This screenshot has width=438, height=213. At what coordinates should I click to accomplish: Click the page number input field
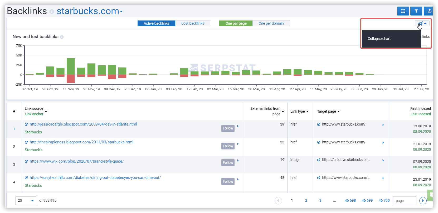click(405, 201)
